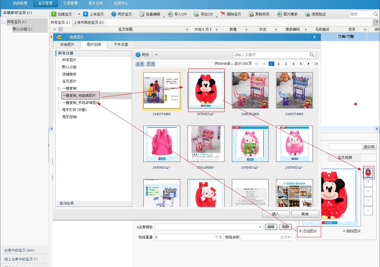Switch to 交易管理 in the top menu
The width and height of the screenshot is (380, 267).
click(70, 3)
